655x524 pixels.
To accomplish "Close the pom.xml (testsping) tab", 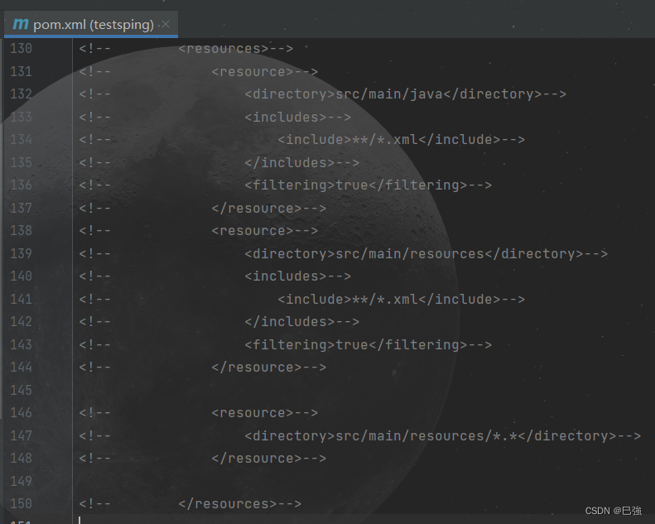I will tap(166, 24).
